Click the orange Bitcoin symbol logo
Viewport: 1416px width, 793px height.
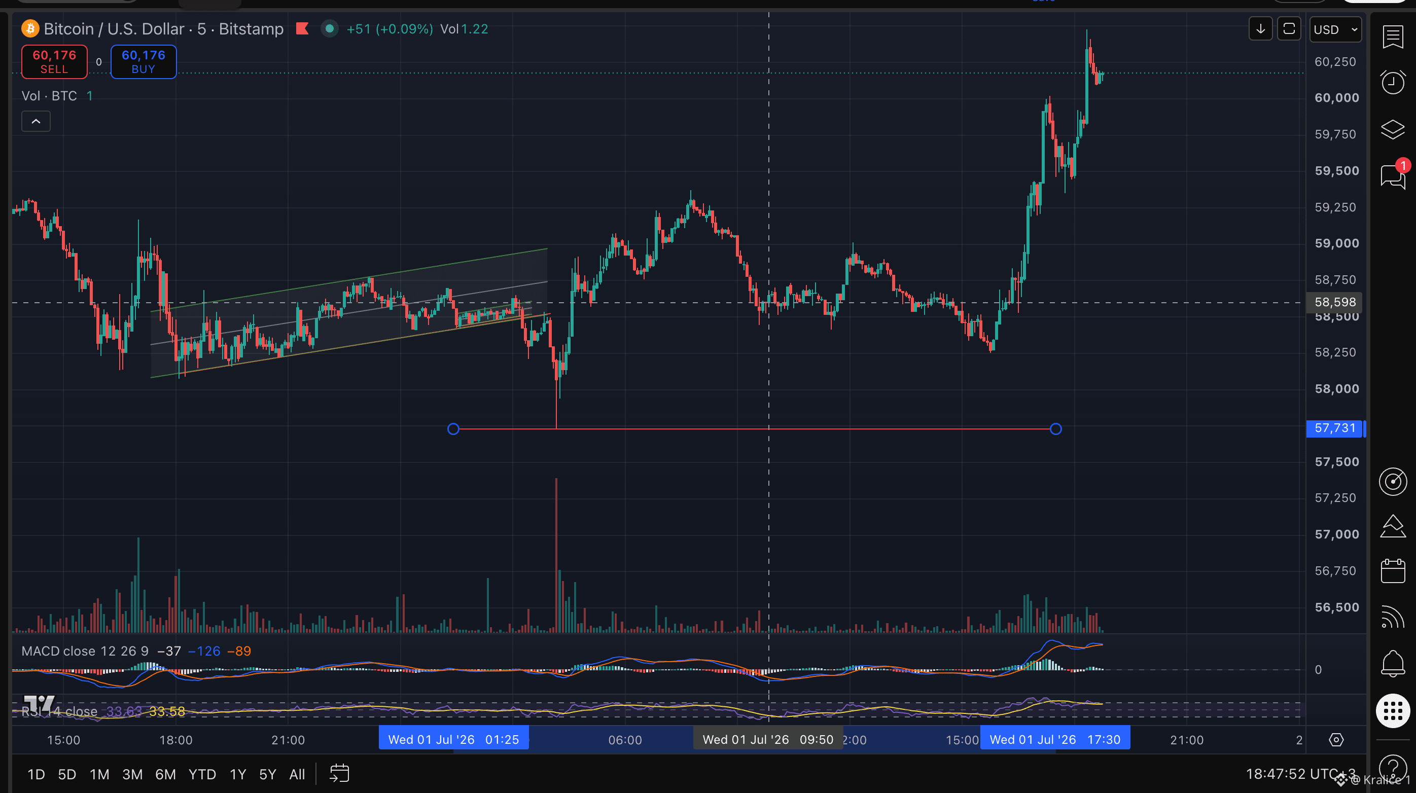(30, 28)
